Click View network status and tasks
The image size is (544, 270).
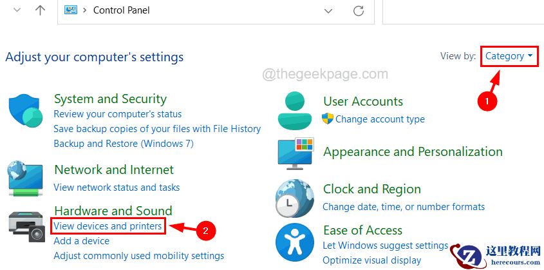pyautogui.click(x=117, y=188)
